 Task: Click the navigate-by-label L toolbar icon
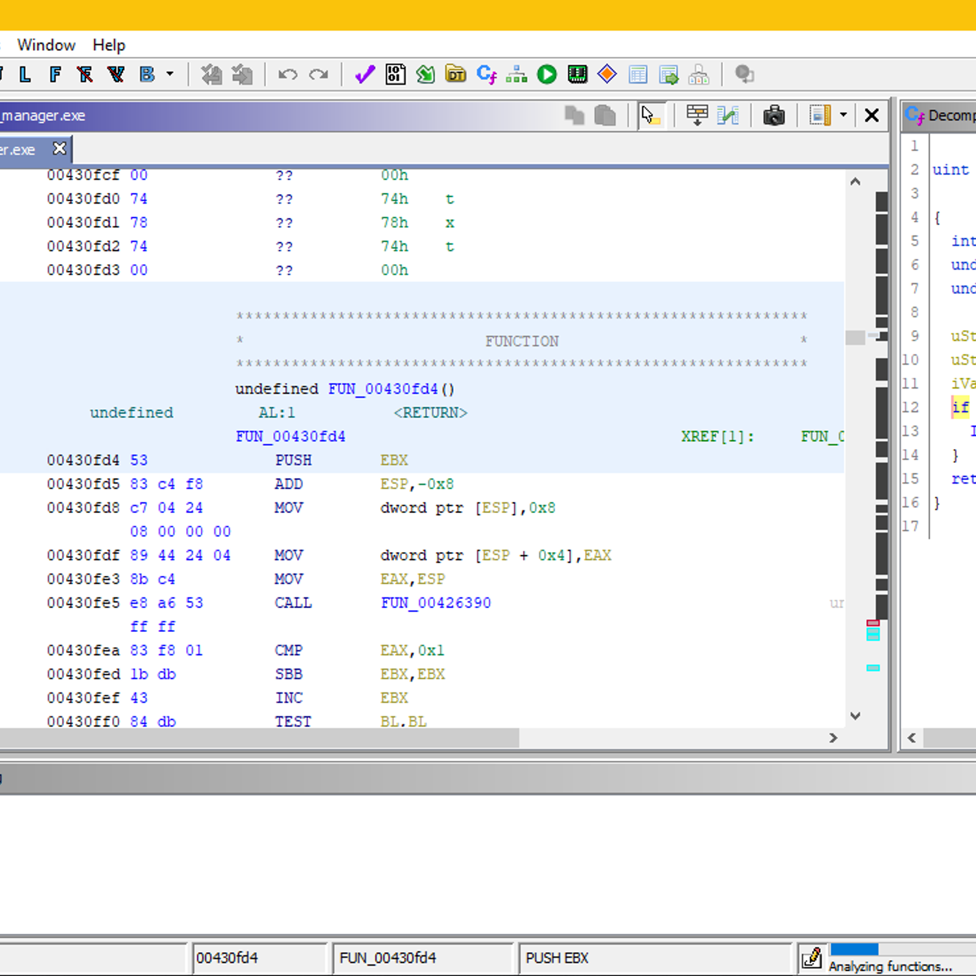coord(24,74)
